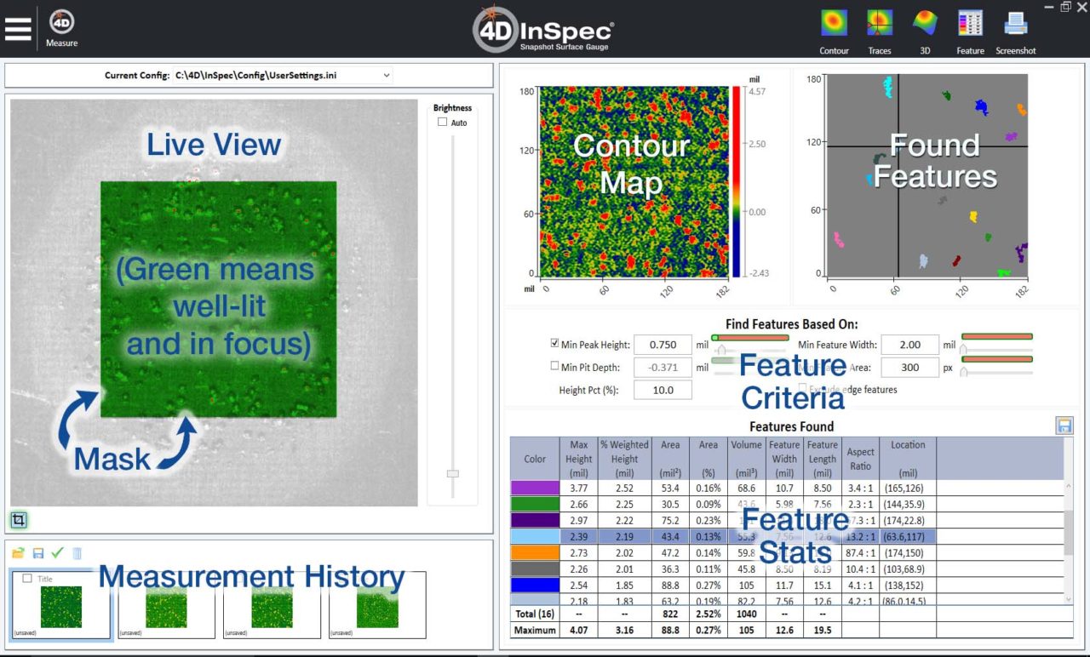Save the Features Found table
Screen dimensions: 1090x657
(1064, 425)
